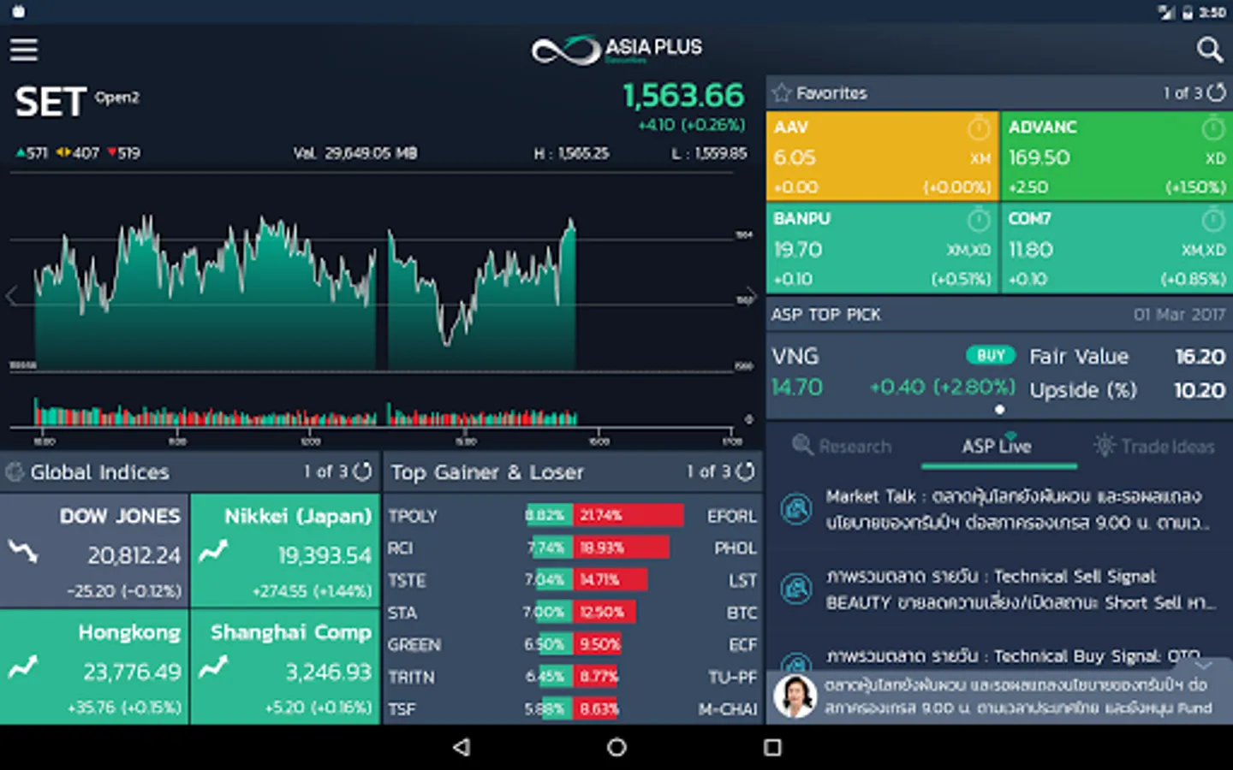Click the Asia Plus logo
The image size is (1233, 770).
(616, 50)
